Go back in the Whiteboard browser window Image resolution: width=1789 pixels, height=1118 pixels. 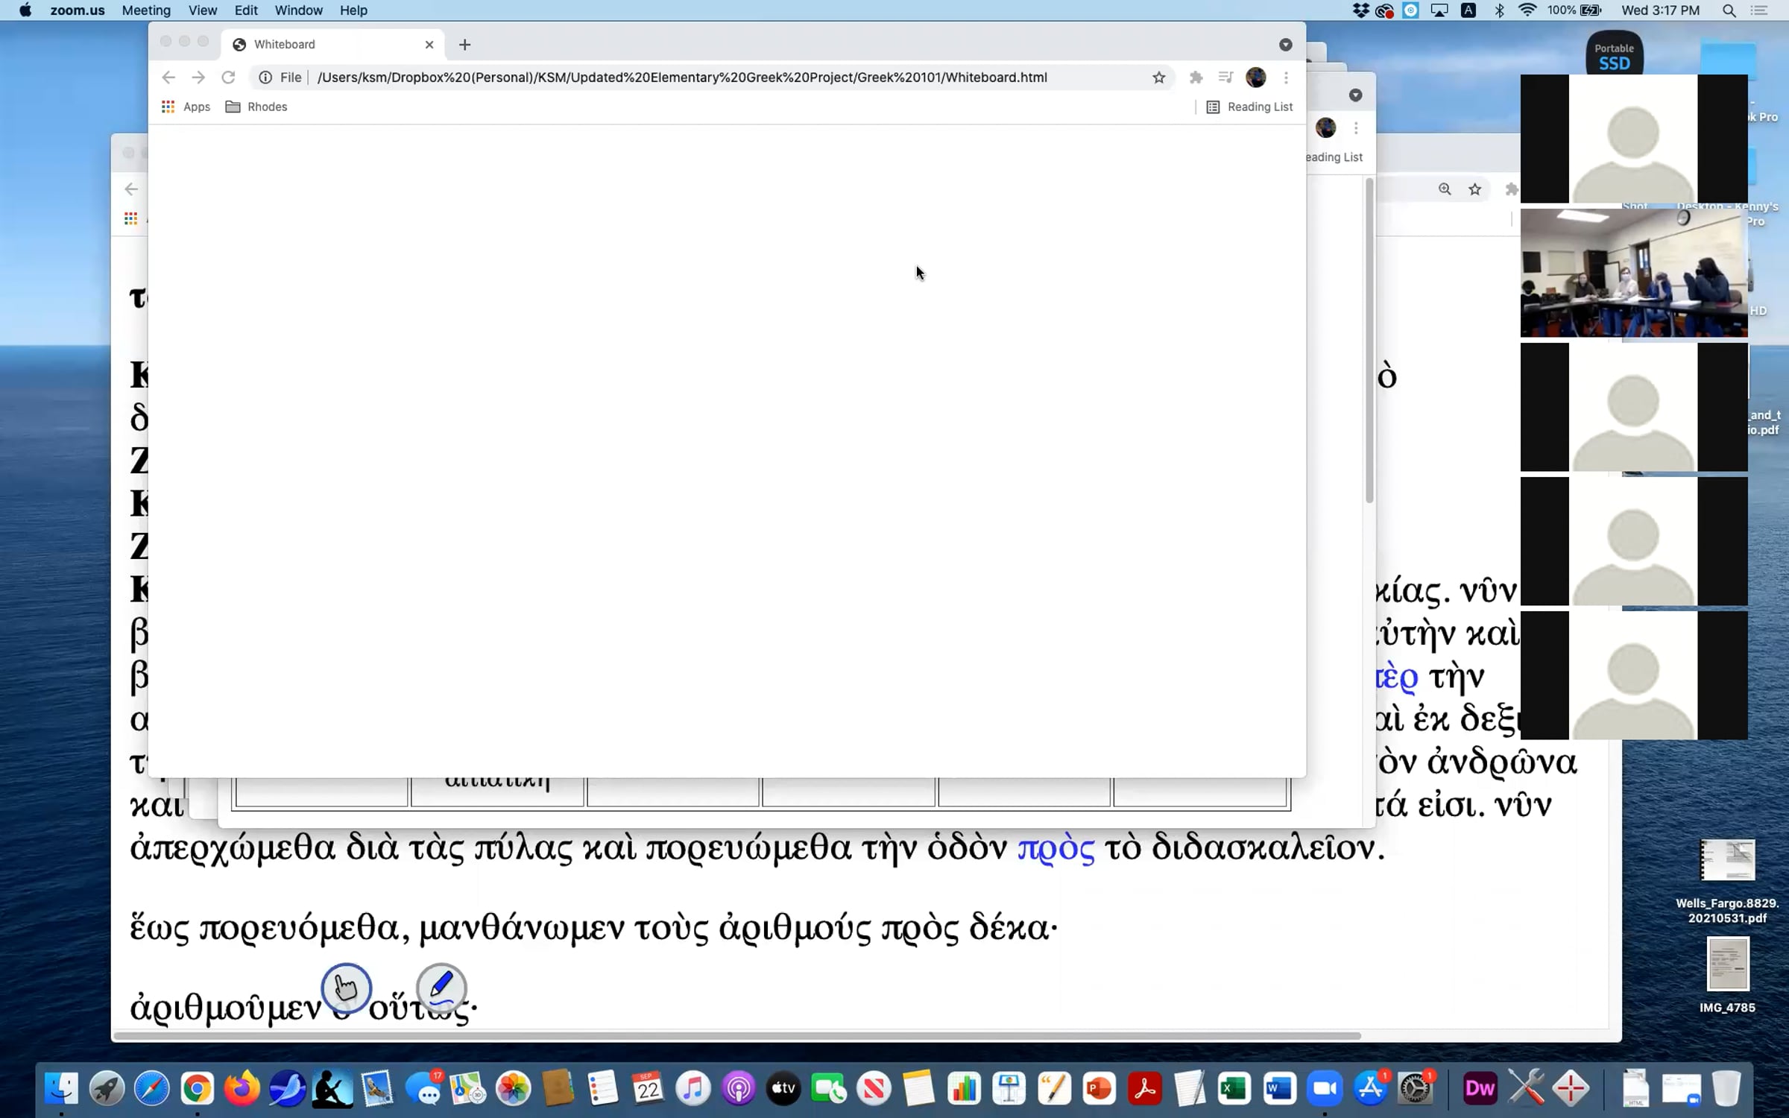click(168, 78)
